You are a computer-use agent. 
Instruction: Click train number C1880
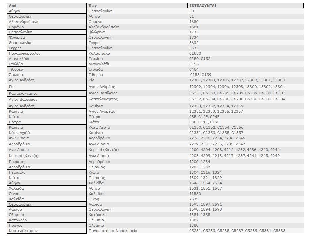tap(195, 53)
